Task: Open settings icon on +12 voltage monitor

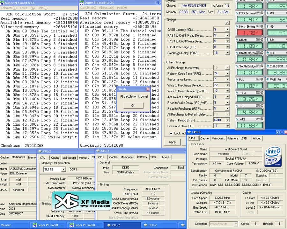Action: point(258,119)
